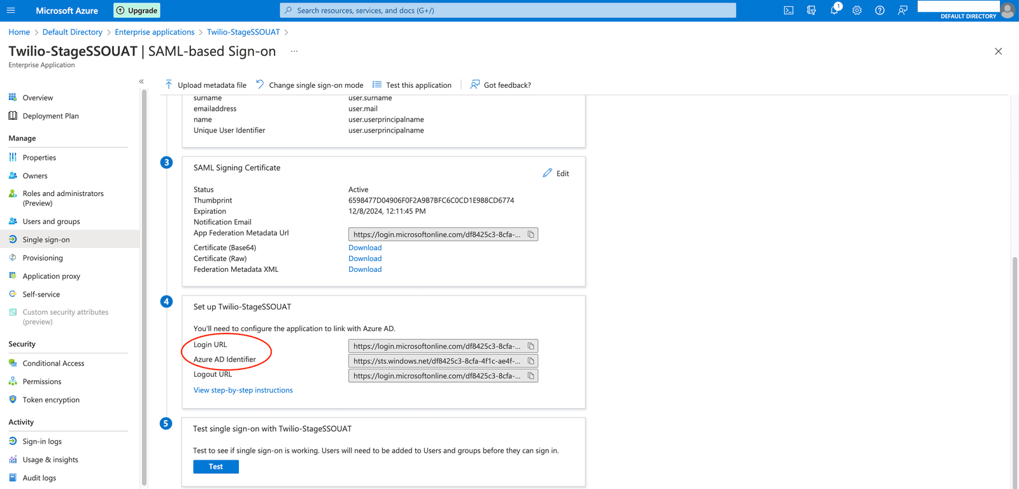1019x489 pixels.
Task: Edit the SAML Signing Certificate
Action: pos(556,173)
